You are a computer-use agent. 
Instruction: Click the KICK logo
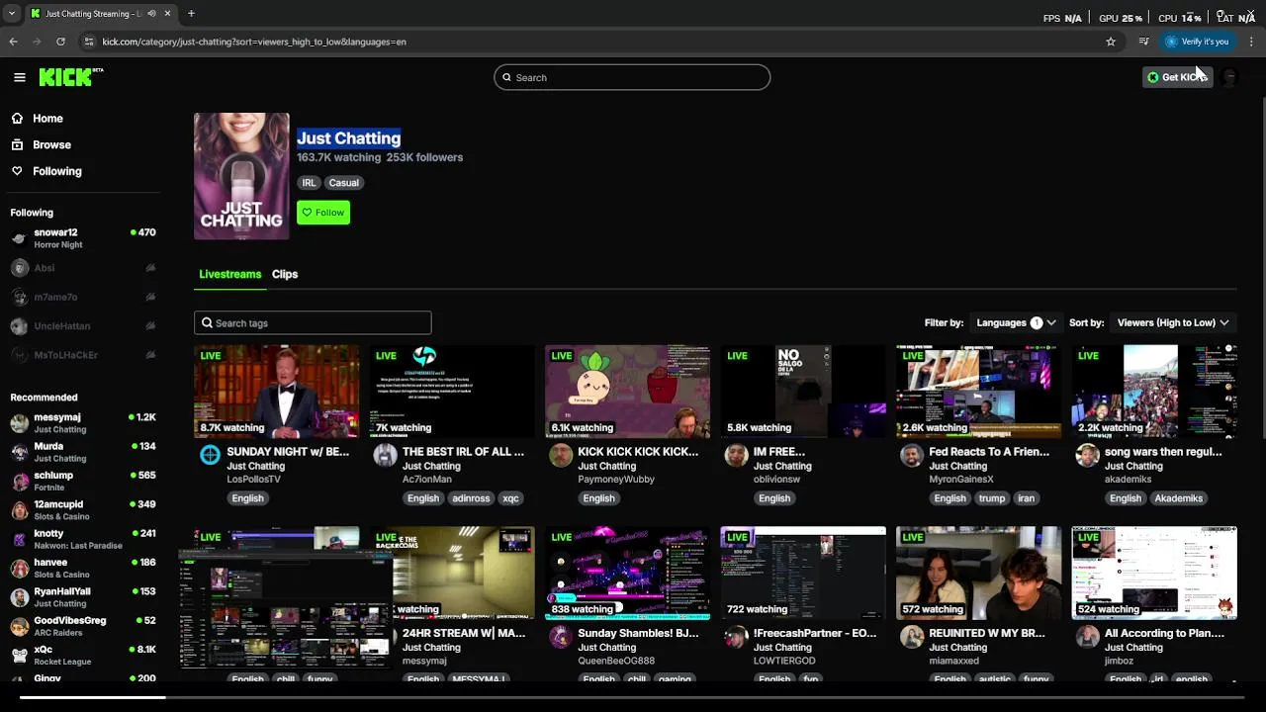pyautogui.click(x=69, y=77)
